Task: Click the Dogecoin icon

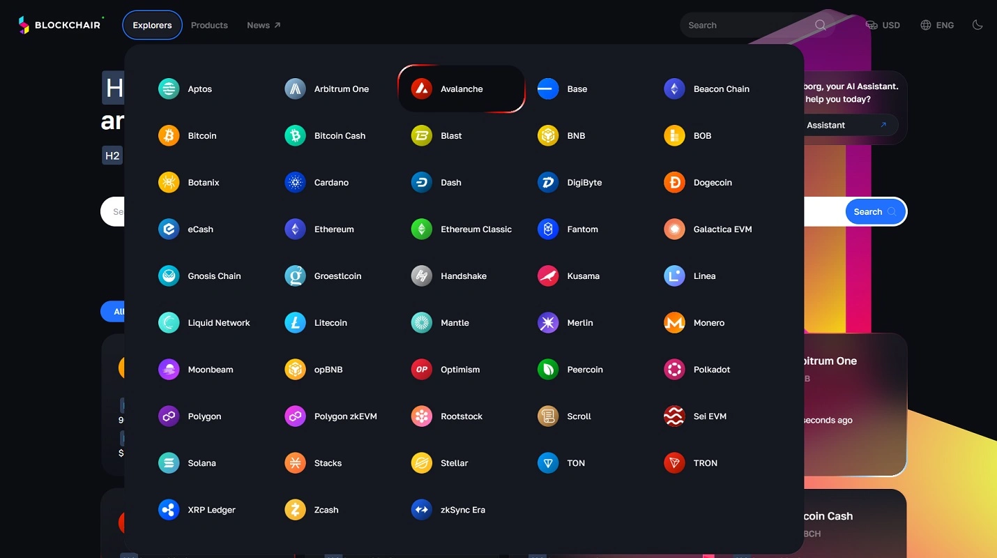Action: (x=674, y=182)
